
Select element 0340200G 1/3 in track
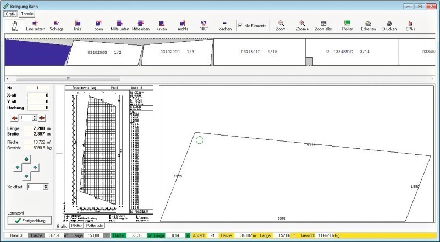tap(177, 52)
